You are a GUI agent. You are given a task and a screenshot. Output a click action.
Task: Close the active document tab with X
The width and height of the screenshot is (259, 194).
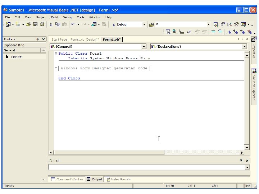[x=247, y=39]
